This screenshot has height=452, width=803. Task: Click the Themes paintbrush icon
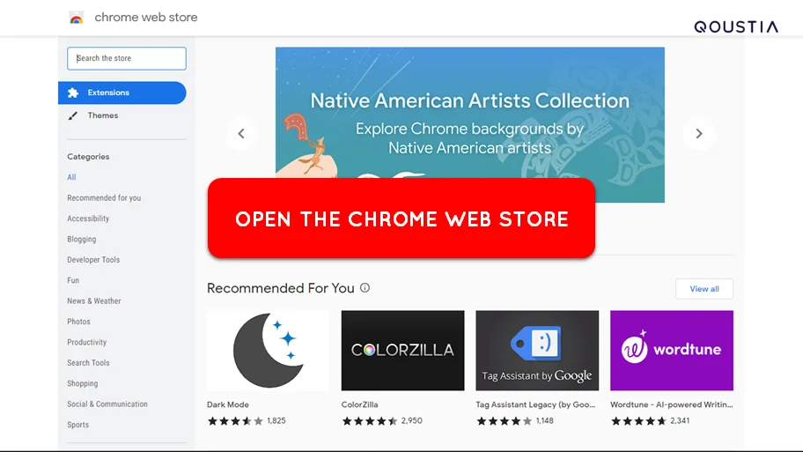click(x=73, y=115)
